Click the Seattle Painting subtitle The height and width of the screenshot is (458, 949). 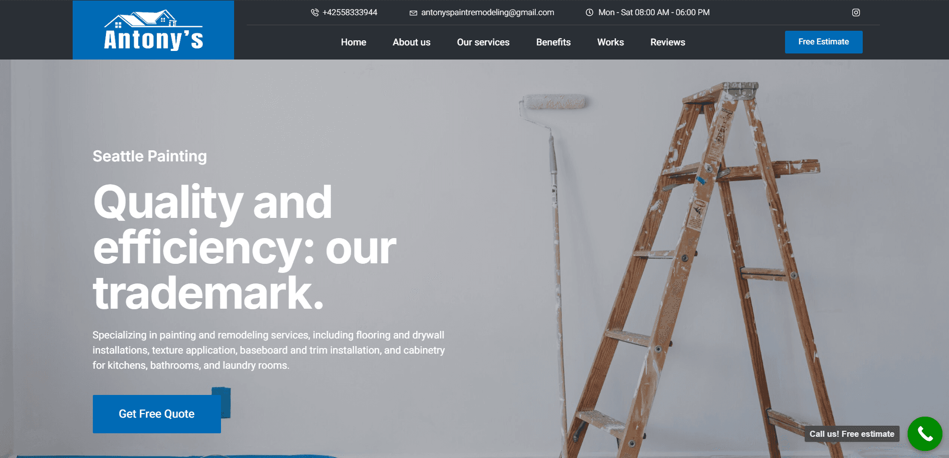click(150, 156)
